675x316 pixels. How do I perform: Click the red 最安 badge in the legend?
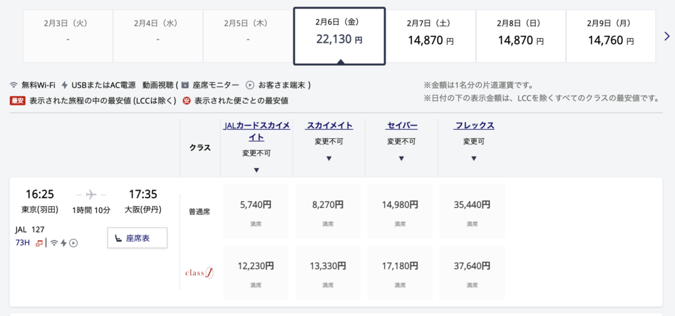pyautogui.click(x=18, y=101)
